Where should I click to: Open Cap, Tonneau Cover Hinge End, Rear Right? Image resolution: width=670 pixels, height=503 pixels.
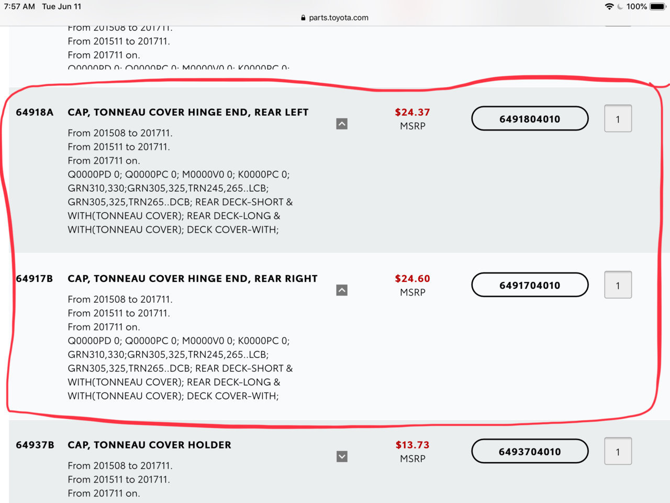193,278
